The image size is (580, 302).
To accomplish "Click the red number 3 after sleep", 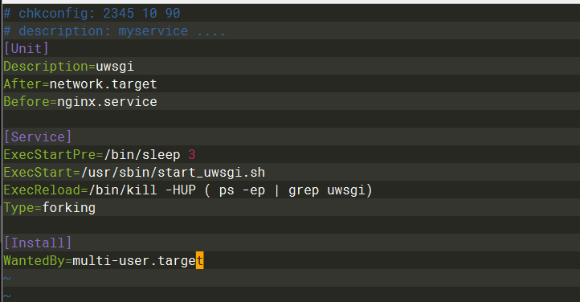I will [192, 154].
